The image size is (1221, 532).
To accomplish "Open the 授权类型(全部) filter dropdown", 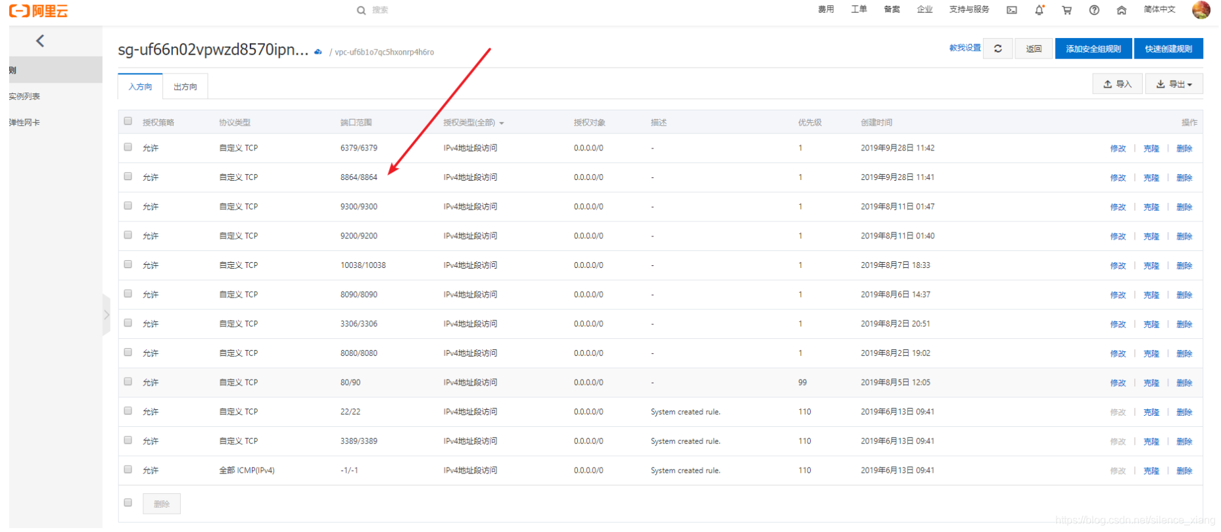I will [473, 123].
